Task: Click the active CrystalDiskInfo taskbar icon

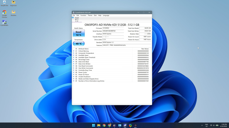Action: click(125, 125)
